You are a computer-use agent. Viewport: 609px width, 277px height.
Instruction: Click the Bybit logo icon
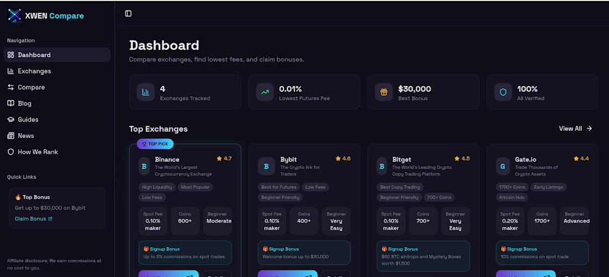click(266, 166)
